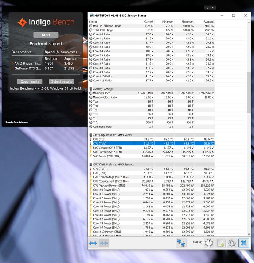
Task: Click the Tcas sensor icon
Action: [x=91, y=102]
